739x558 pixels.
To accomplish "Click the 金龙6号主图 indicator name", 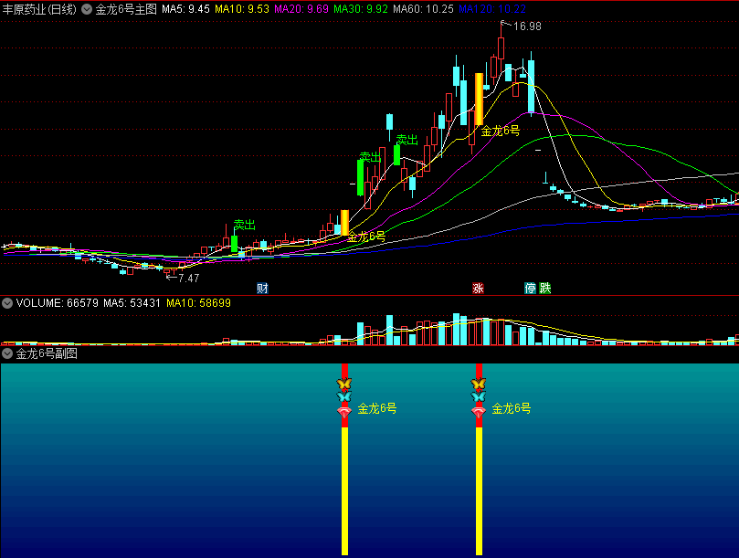I will point(126,9).
